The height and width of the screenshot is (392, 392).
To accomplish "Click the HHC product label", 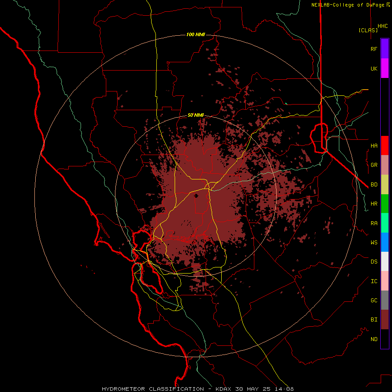I will point(382,26).
